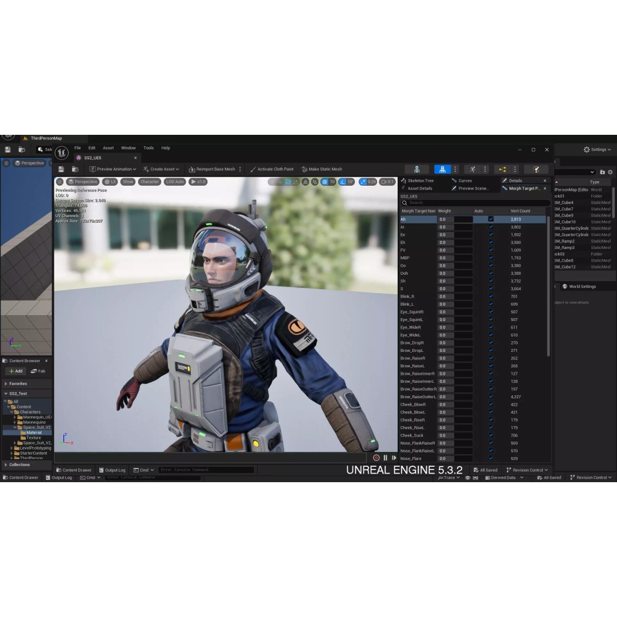Click the coordinate system globe icon

pos(305,182)
